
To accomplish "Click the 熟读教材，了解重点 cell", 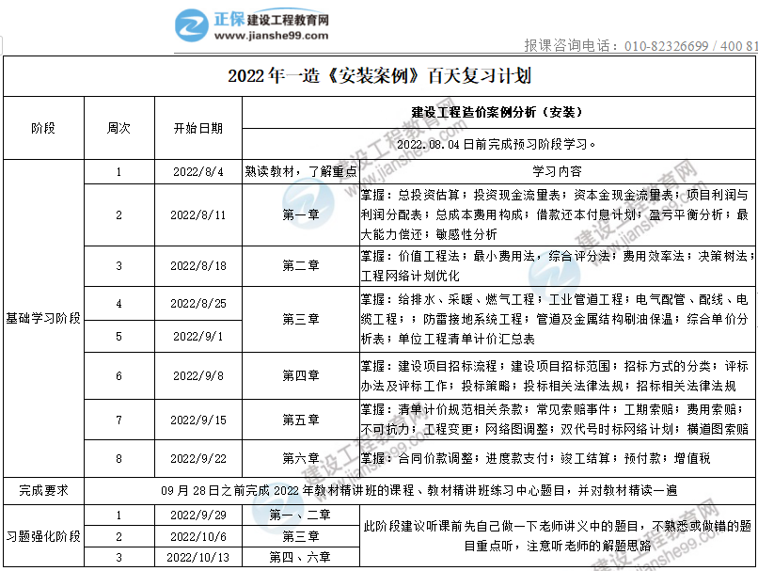I will click(x=300, y=172).
